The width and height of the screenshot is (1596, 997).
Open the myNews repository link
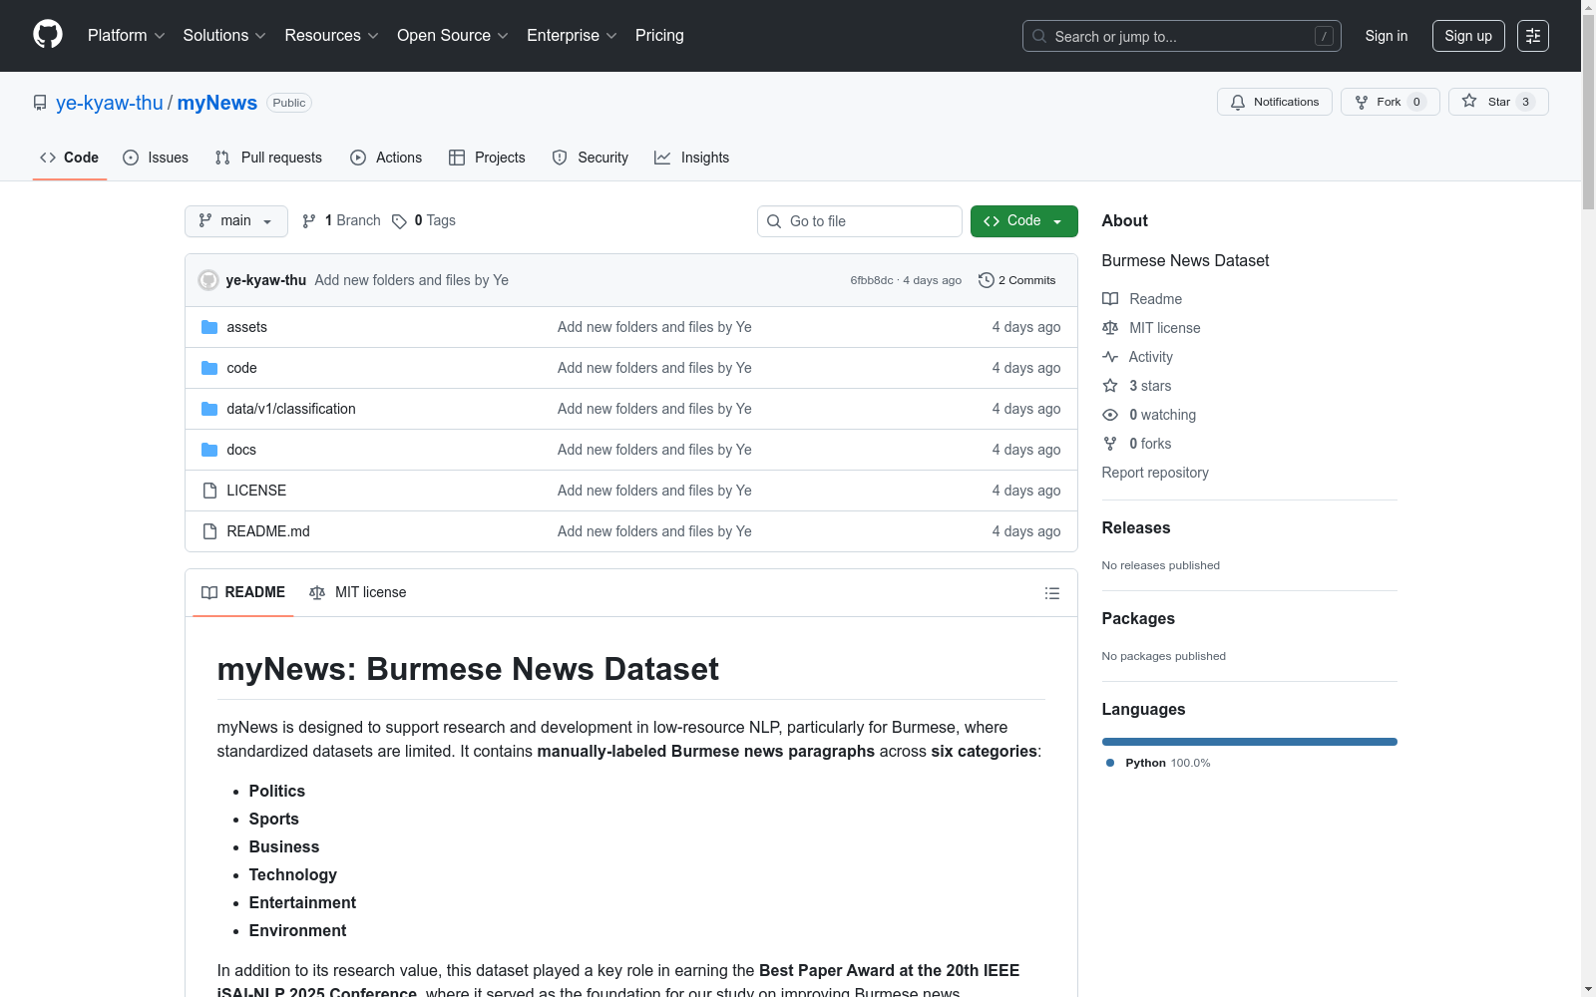(217, 103)
